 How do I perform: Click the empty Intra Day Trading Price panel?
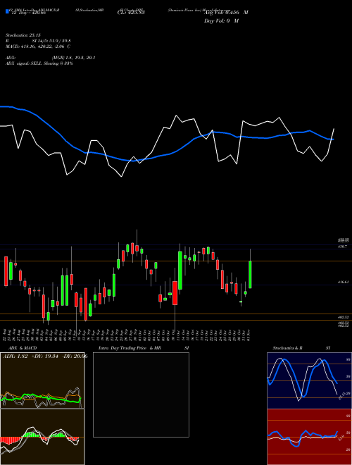[x=141, y=395]
